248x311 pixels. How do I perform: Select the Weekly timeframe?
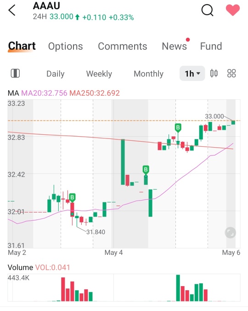coord(99,74)
